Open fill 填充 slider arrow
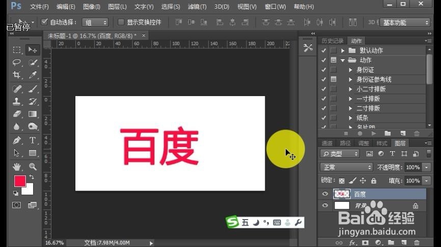The width and height of the screenshot is (441, 247). click(x=427, y=181)
